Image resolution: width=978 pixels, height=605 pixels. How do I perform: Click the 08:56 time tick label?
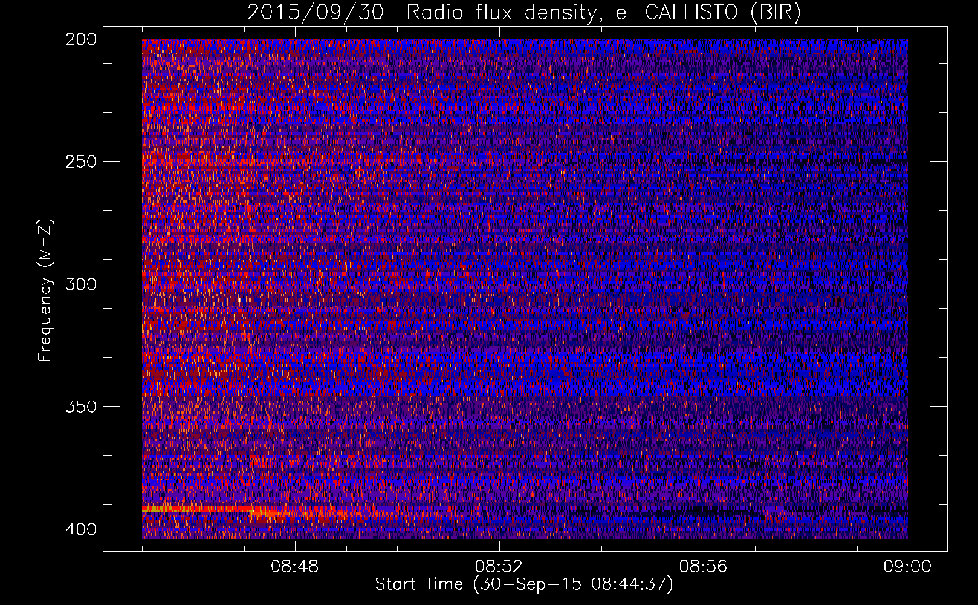point(703,567)
